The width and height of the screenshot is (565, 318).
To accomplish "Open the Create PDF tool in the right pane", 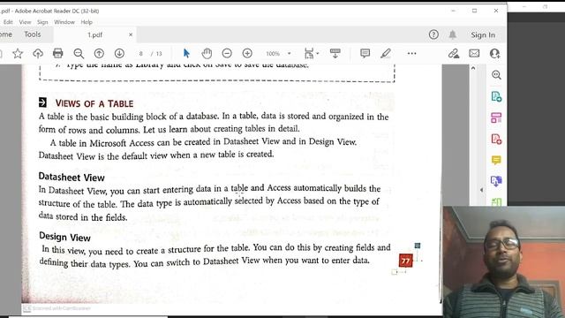I will pyautogui.click(x=496, y=140).
